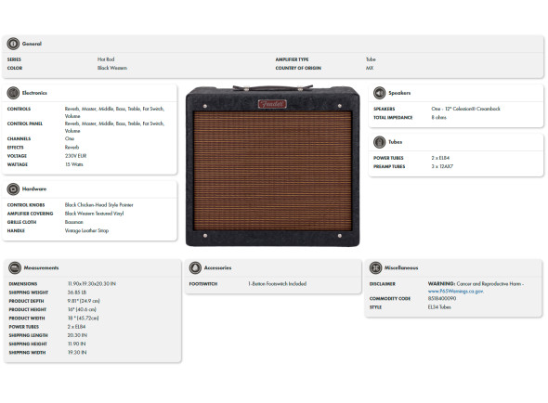Select the Speakers section heading
The height and width of the screenshot is (403, 548).
(x=399, y=93)
